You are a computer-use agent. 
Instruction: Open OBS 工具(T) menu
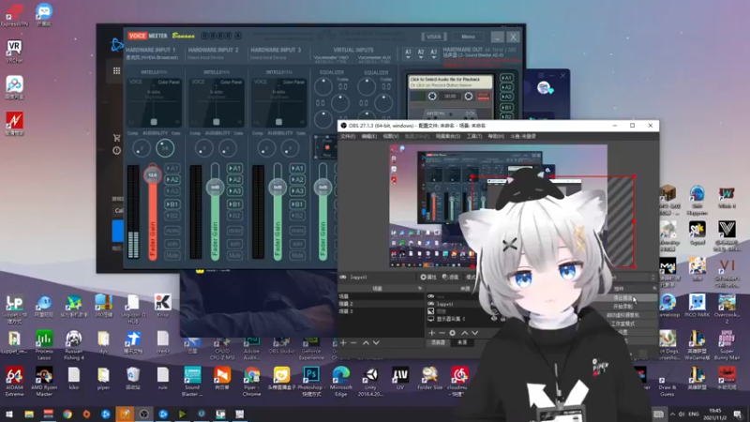(x=474, y=136)
